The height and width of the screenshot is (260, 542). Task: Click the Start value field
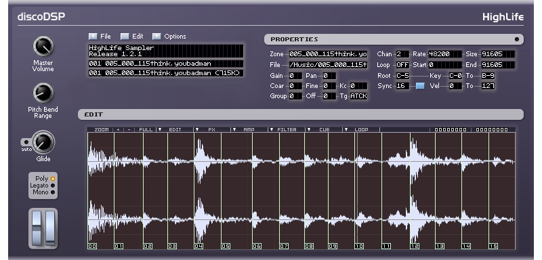pyautogui.click(x=445, y=65)
